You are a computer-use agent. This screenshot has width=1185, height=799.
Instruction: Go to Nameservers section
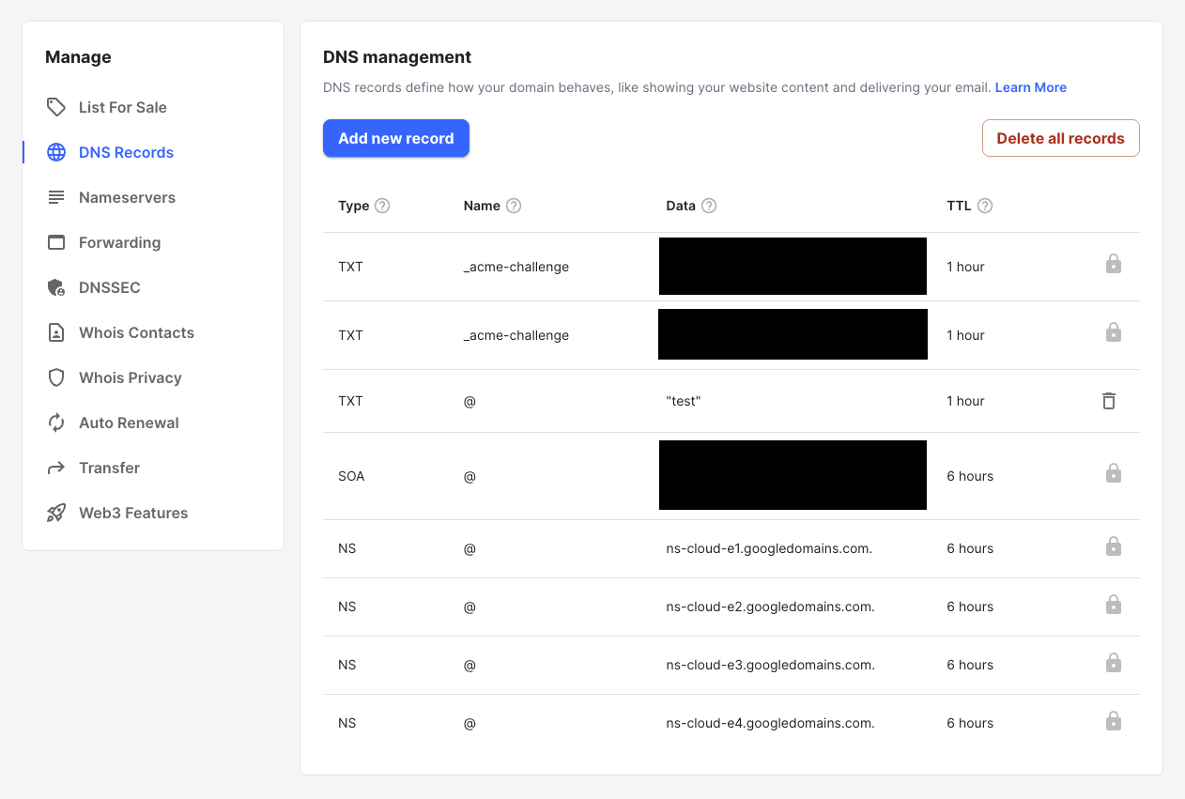point(127,197)
